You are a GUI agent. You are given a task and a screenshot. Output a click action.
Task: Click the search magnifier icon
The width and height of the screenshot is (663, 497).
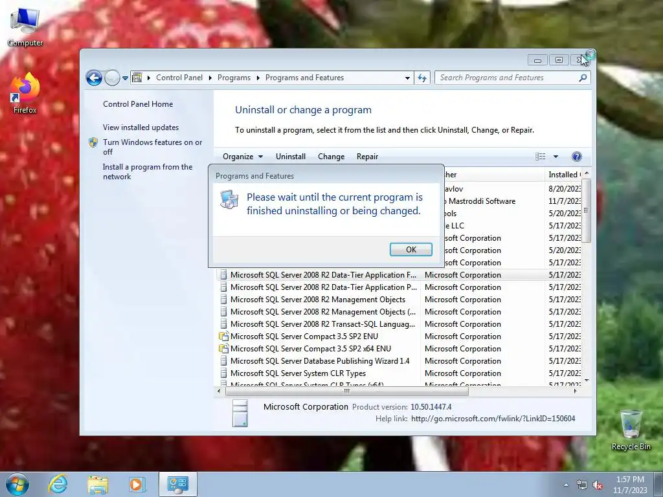click(x=583, y=78)
